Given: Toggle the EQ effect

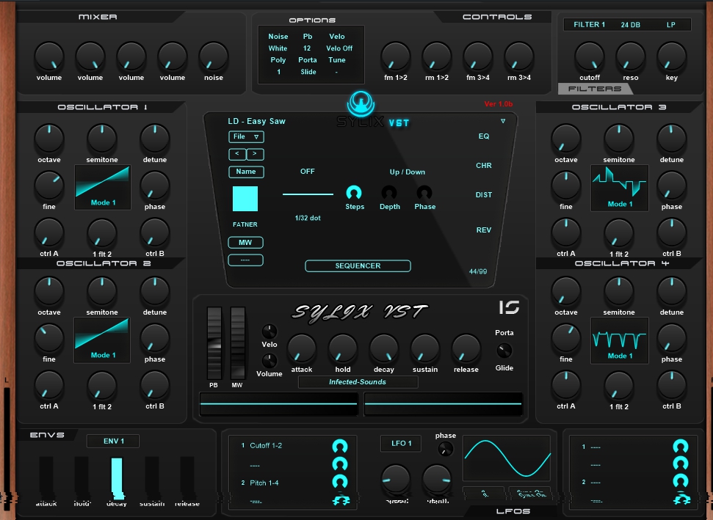Looking at the screenshot, I should click(483, 136).
